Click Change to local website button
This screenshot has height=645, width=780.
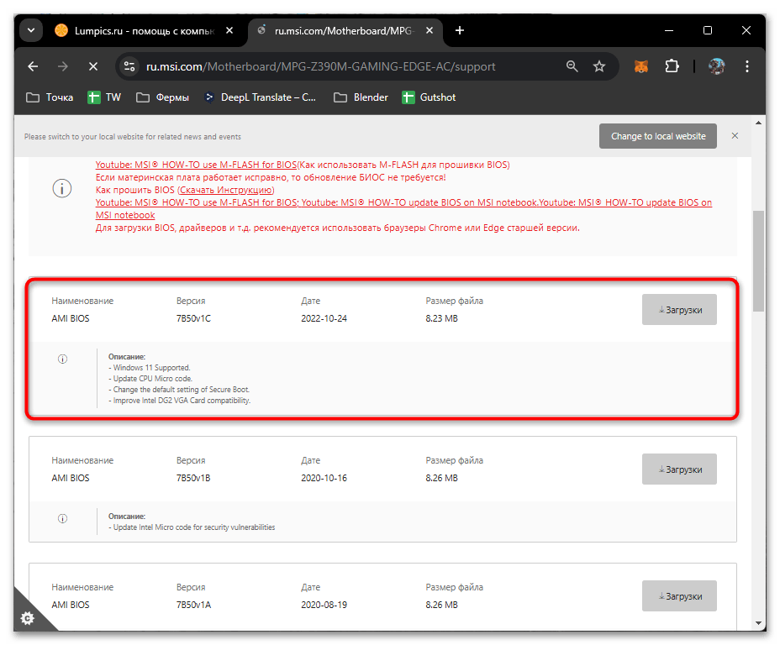(657, 136)
